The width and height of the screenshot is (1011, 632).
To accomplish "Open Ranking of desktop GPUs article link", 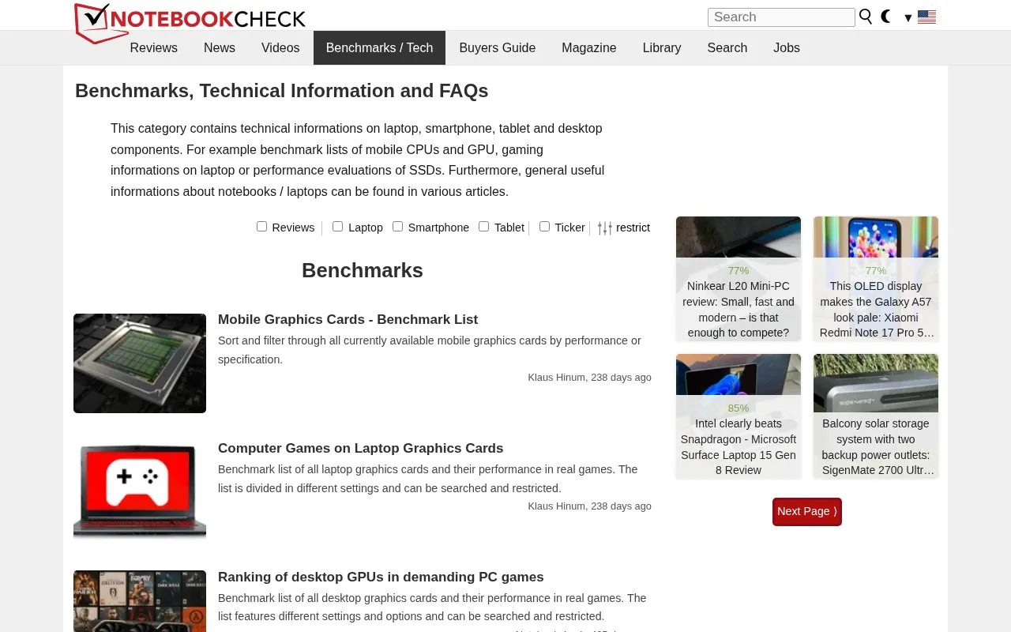I will click(x=381, y=577).
